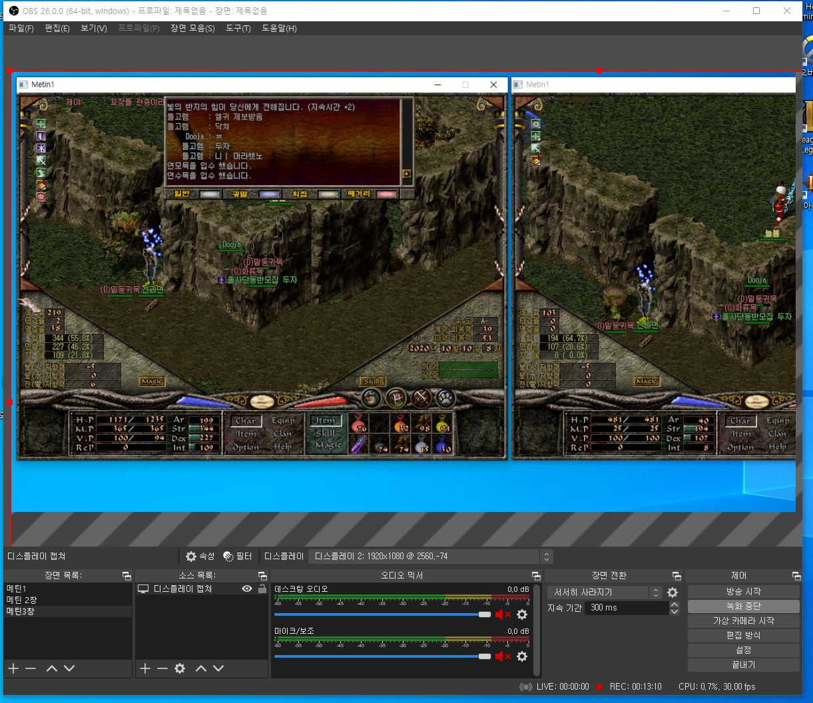Click the 패거리 chat color swatch in Metin1
Image resolution: width=813 pixels, height=703 pixels.
click(x=386, y=194)
